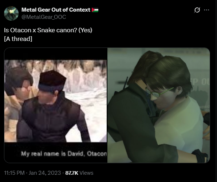Click the black letterbox bar above the snowfield
217x182 pixels.
tap(56, 54)
